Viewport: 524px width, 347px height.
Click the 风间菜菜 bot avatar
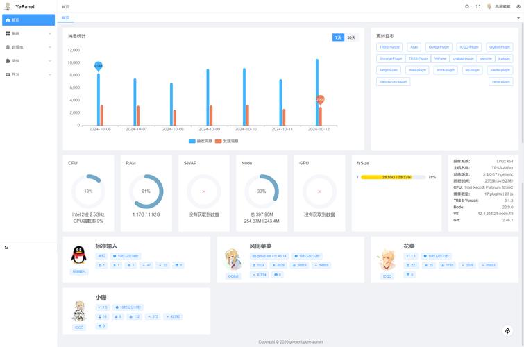[x=233, y=258]
